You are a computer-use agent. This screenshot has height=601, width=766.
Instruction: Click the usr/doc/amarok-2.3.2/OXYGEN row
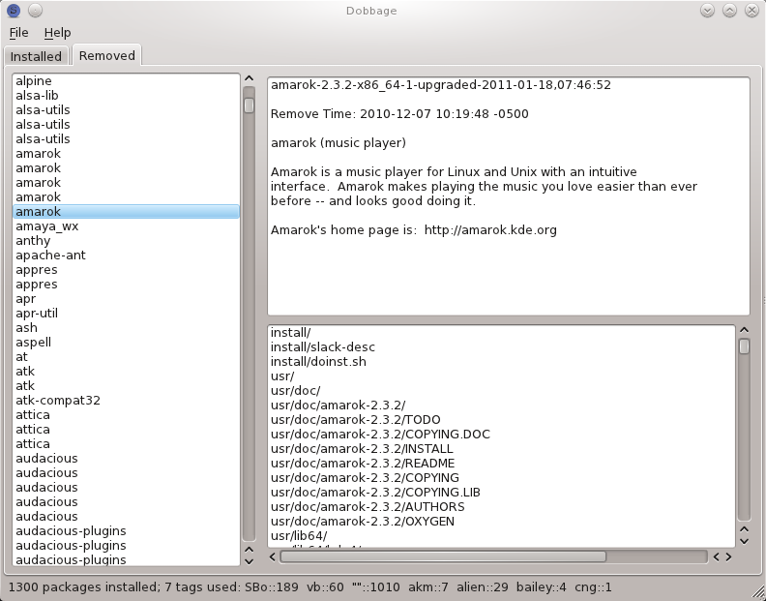pyautogui.click(x=502, y=522)
